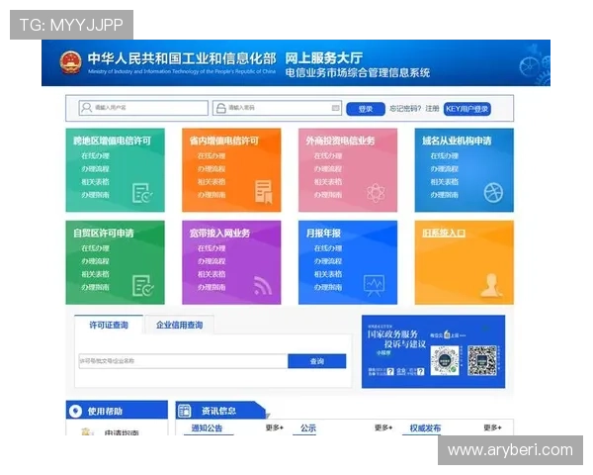Click the round mini-program QR code

445,360
